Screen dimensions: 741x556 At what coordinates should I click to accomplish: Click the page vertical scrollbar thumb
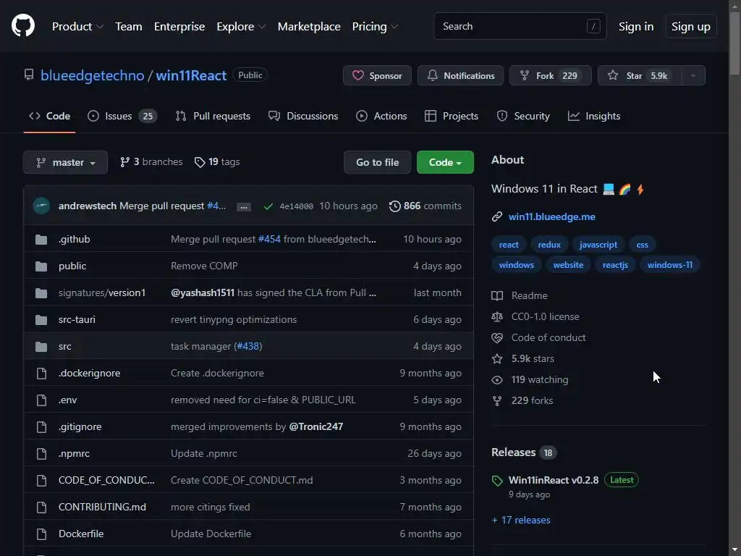734,43
